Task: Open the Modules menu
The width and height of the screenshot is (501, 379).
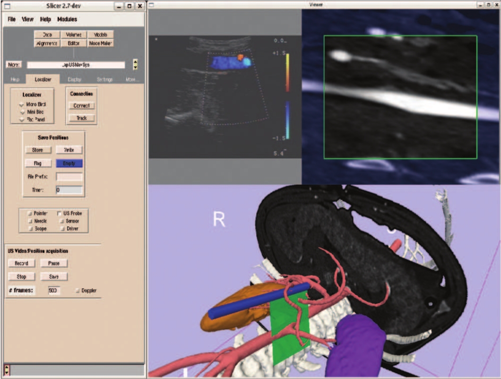Action: point(67,19)
